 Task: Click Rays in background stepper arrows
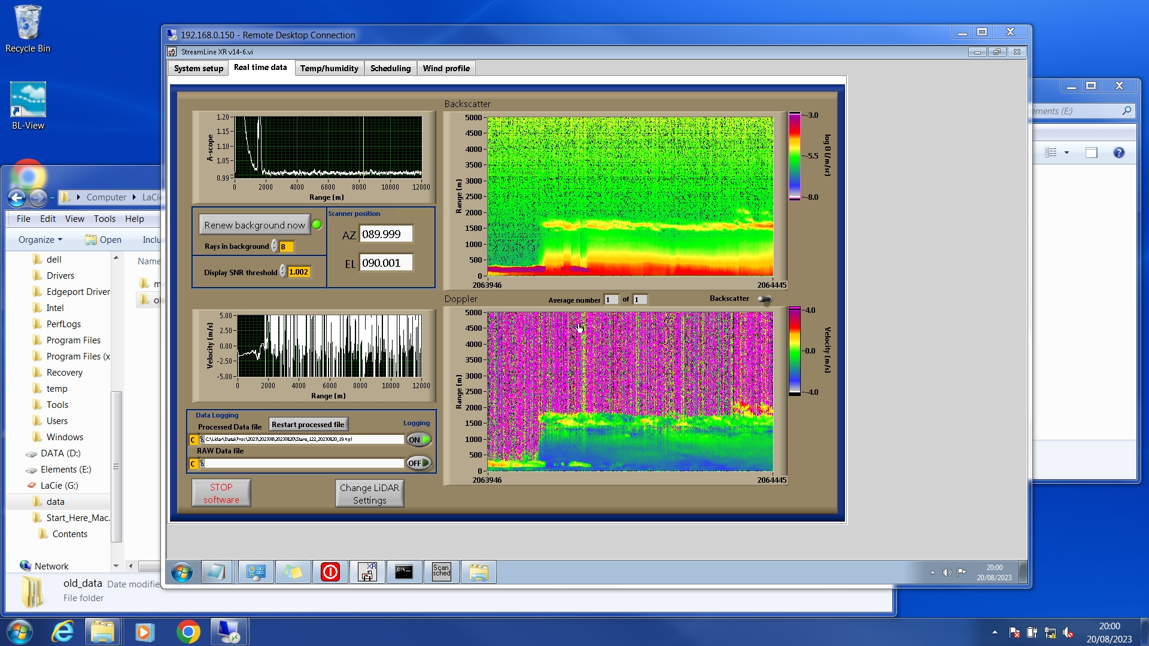275,246
